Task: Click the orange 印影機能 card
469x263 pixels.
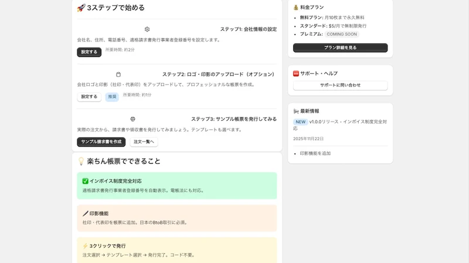Action: click(x=177, y=218)
